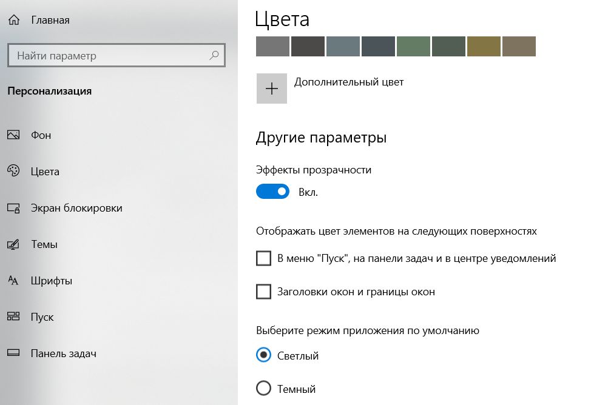Screen dimensions: 608x405
Task: Turn off Эффекты прозрачности switch
Action: pyautogui.click(x=272, y=192)
